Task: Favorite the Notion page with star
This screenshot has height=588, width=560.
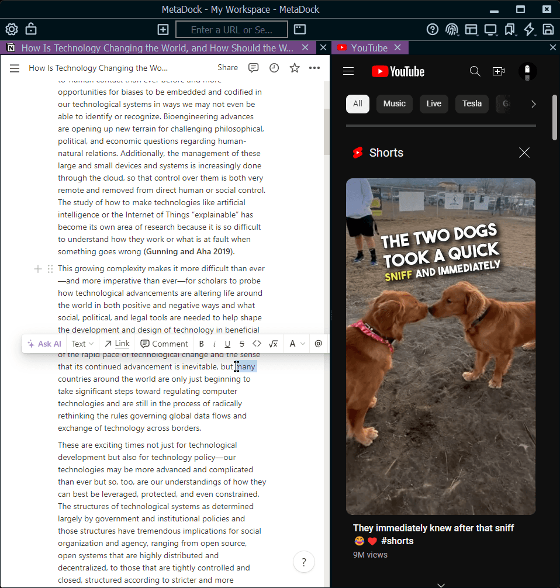Action: 295,68
